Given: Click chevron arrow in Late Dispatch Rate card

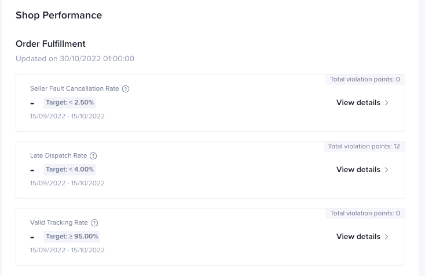Looking at the screenshot, I should (x=387, y=170).
